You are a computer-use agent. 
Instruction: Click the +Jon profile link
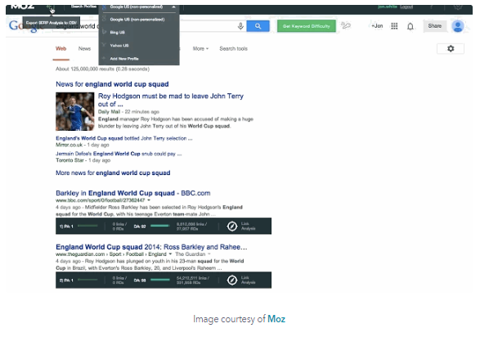[x=377, y=26]
